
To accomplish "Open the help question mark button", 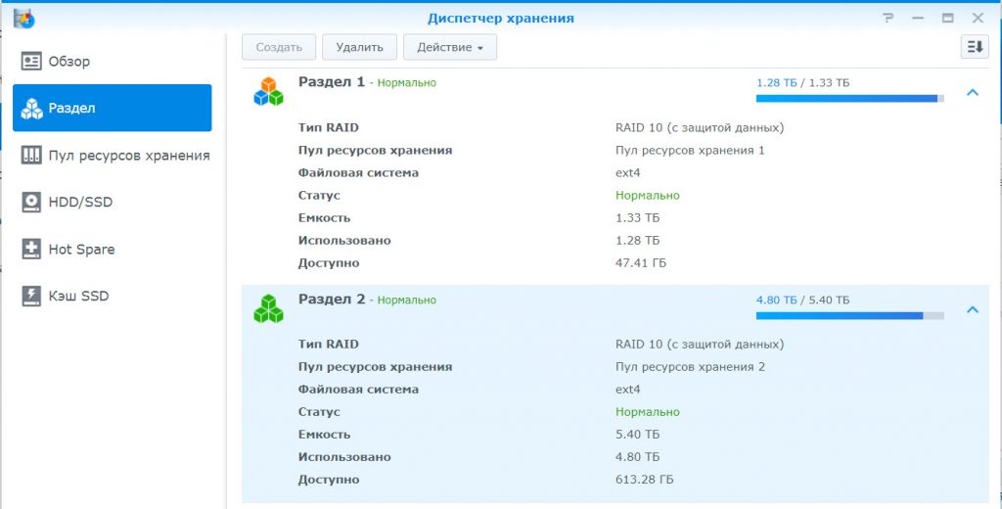I will pos(888,18).
